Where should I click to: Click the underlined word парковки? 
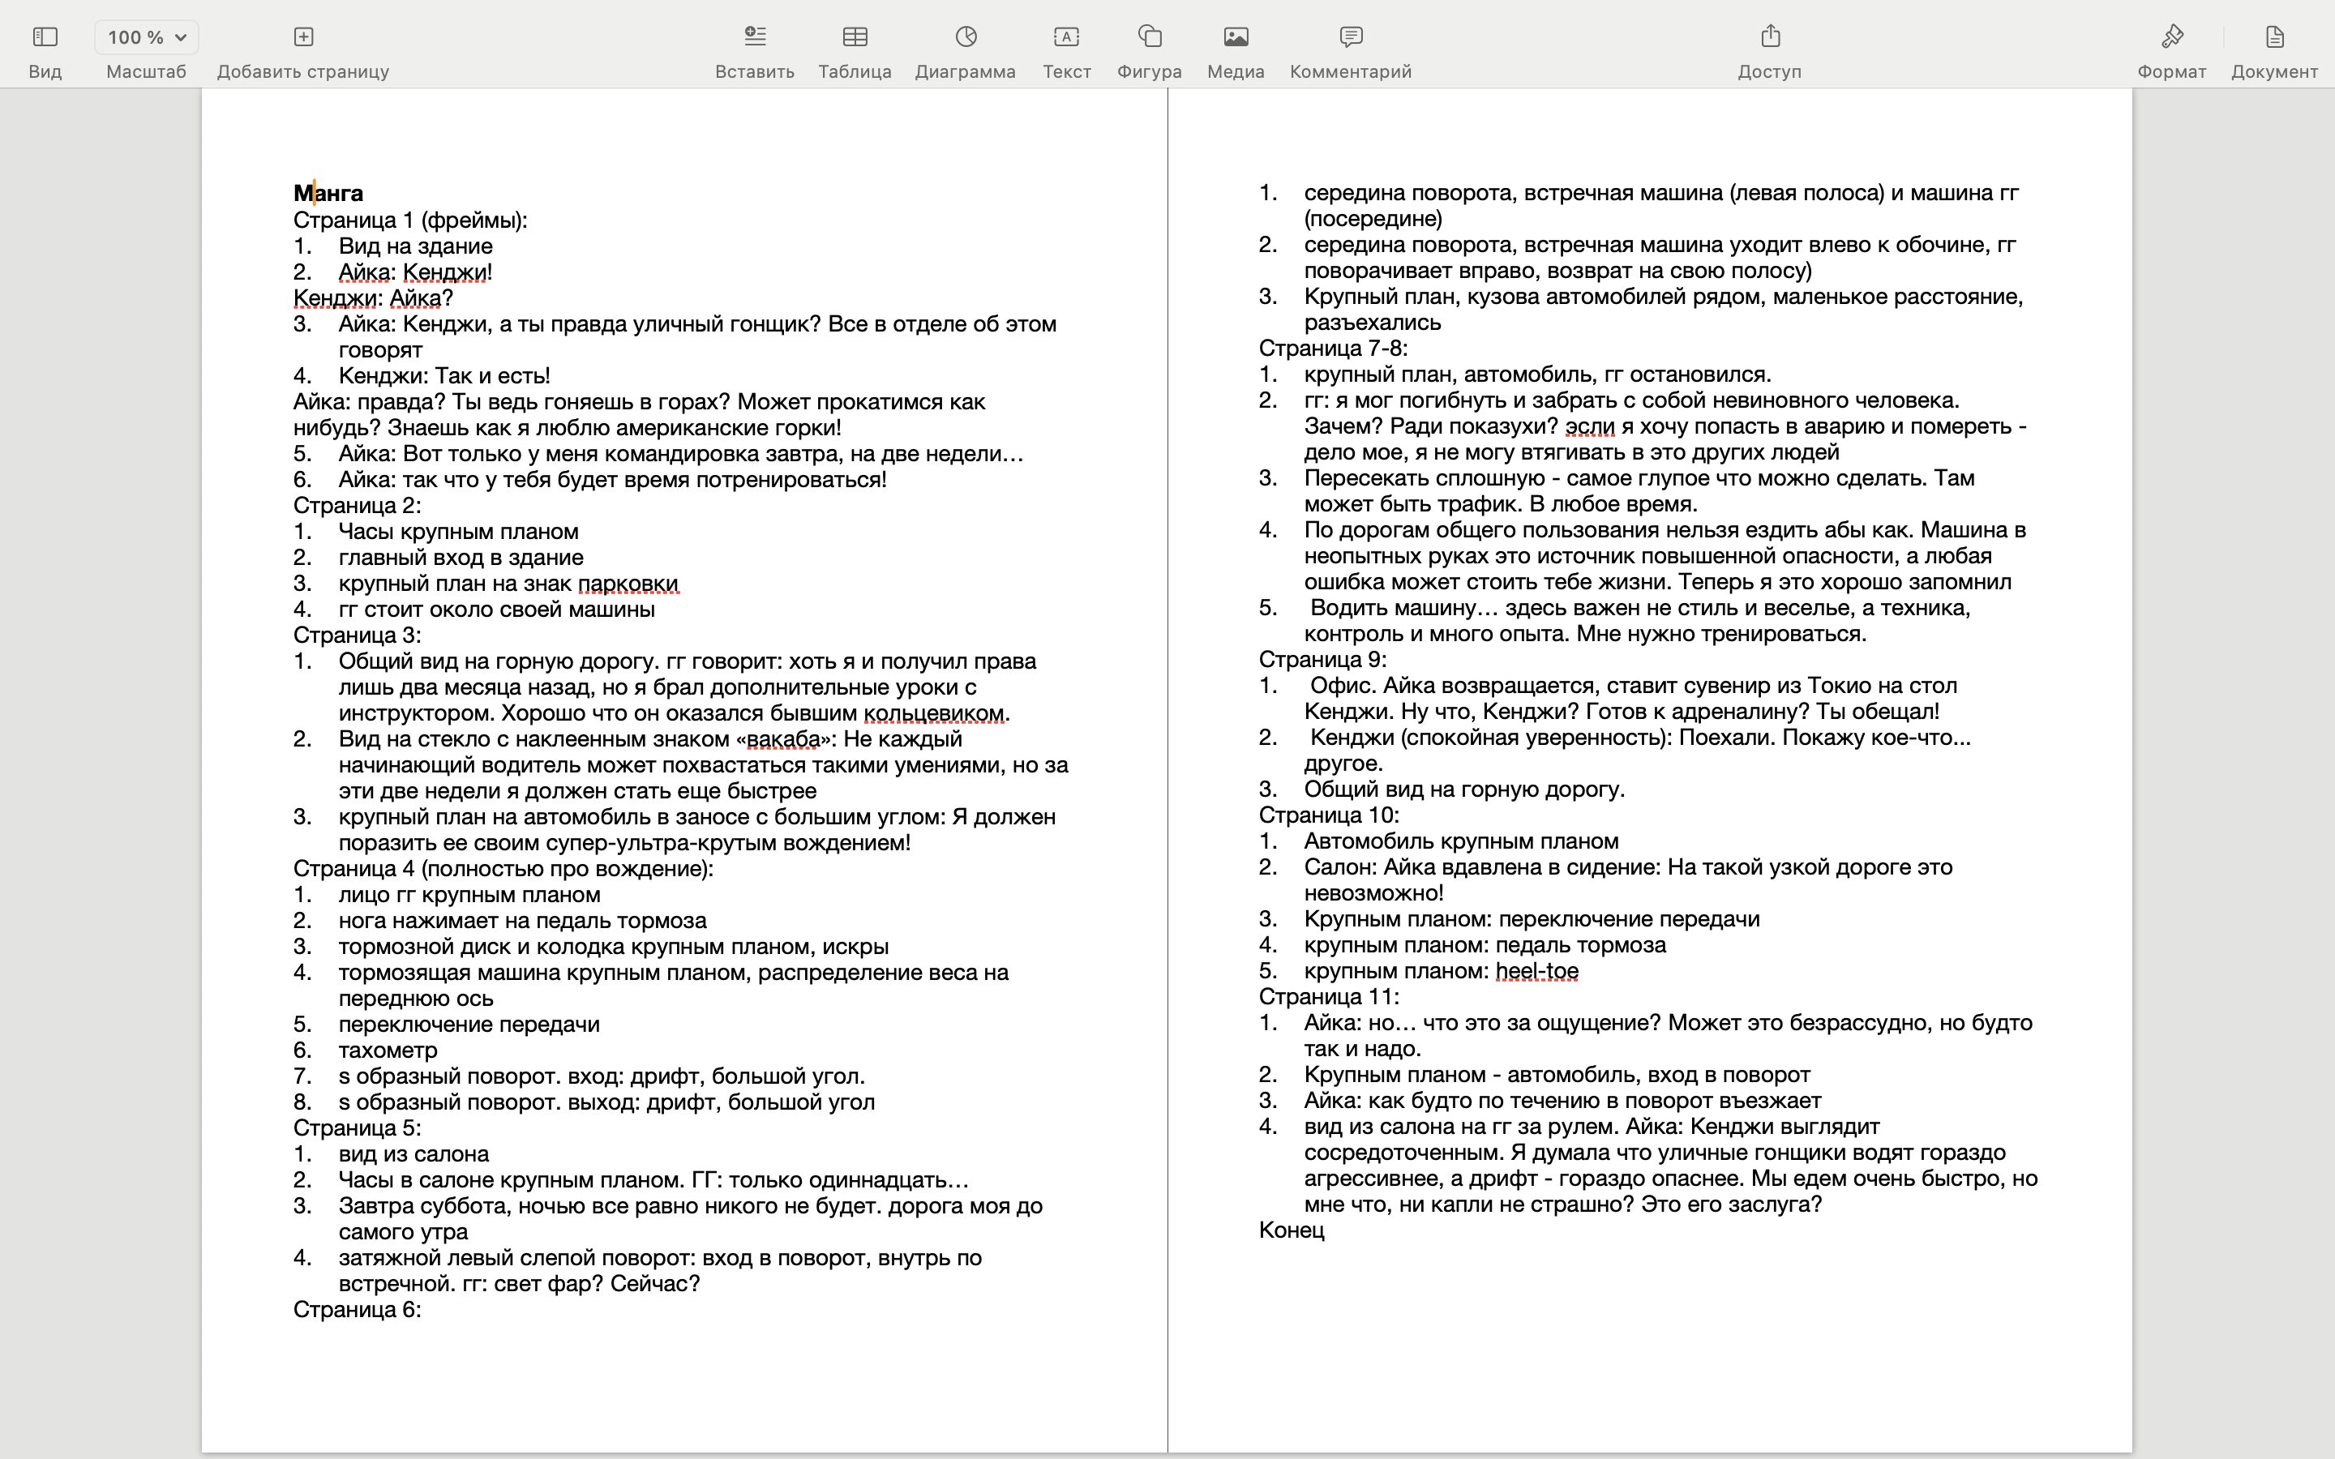pyautogui.click(x=628, y=584)
